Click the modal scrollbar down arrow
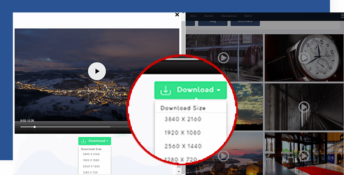This screenshot has width=344, height=175. [x=179, y=171]
